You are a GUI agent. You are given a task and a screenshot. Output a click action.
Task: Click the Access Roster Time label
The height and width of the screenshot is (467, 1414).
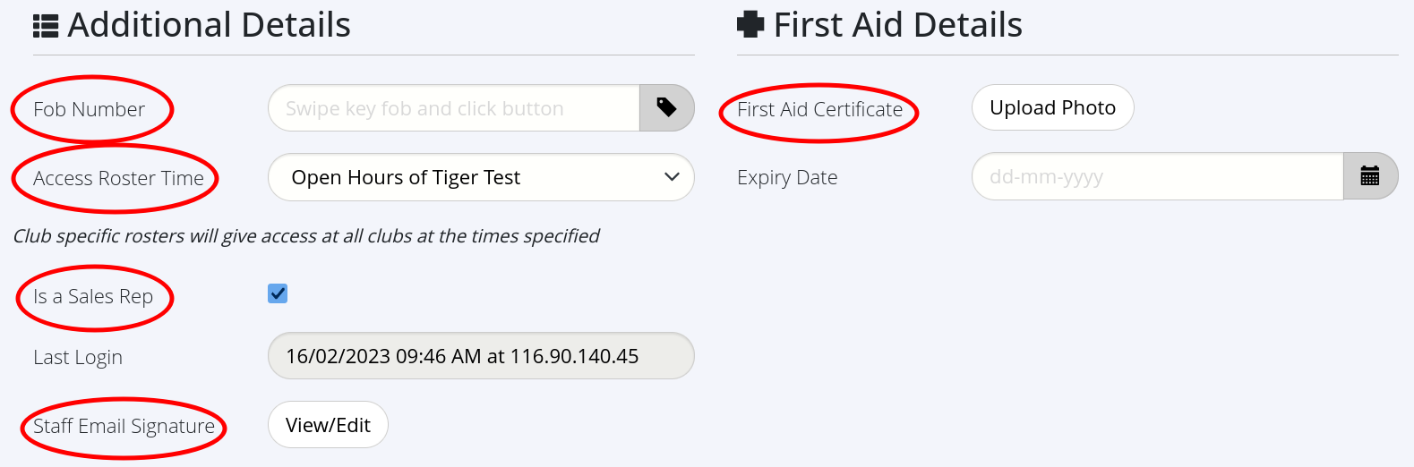pos(118,178)
